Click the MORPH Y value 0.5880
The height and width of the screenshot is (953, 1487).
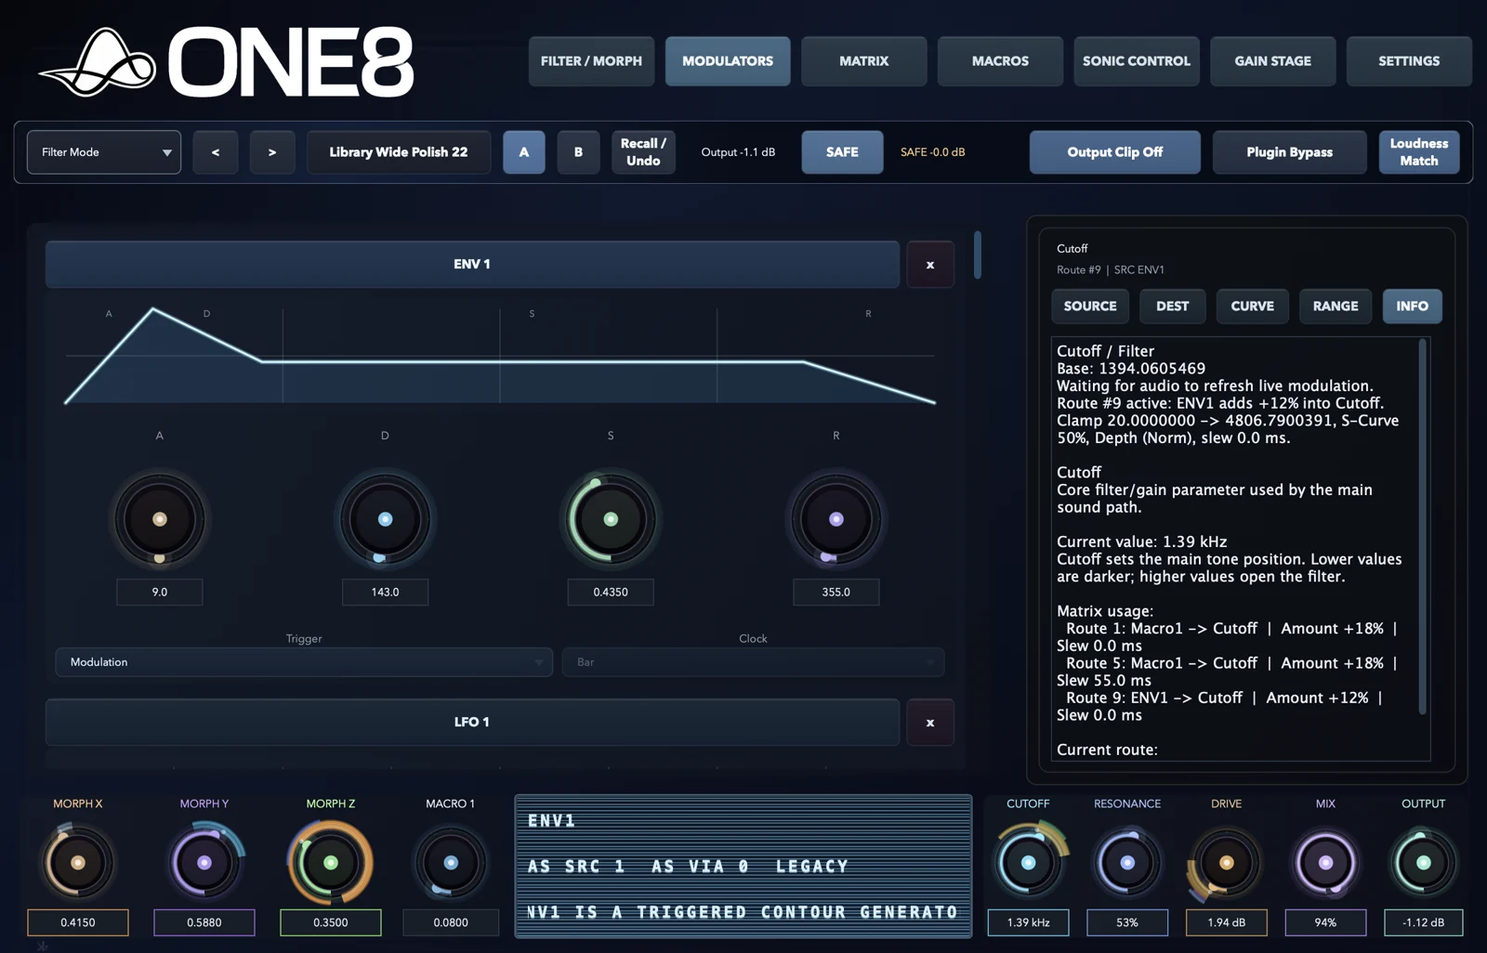pyautogui.click(x=204, y=922)
